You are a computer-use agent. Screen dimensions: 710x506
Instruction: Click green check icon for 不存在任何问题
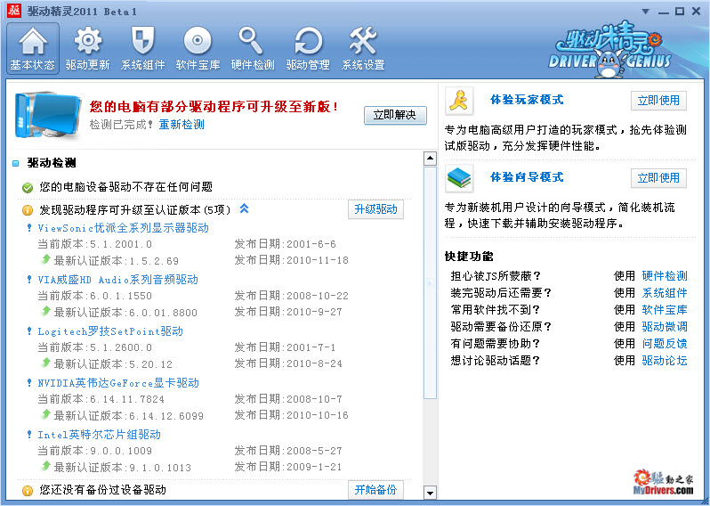pos(28,187)
